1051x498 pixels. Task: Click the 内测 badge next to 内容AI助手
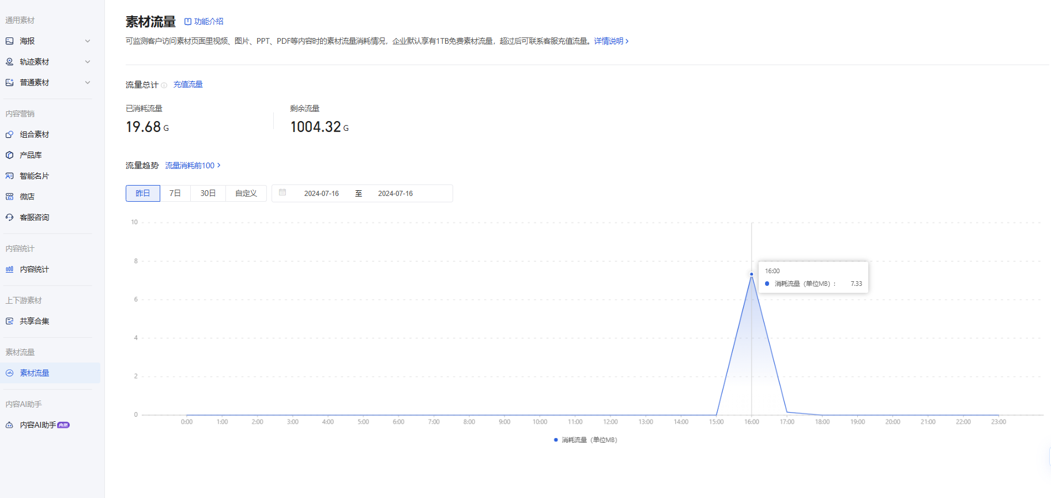coord(63,425)
